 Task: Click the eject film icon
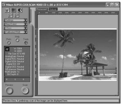(x=7, y=10)
